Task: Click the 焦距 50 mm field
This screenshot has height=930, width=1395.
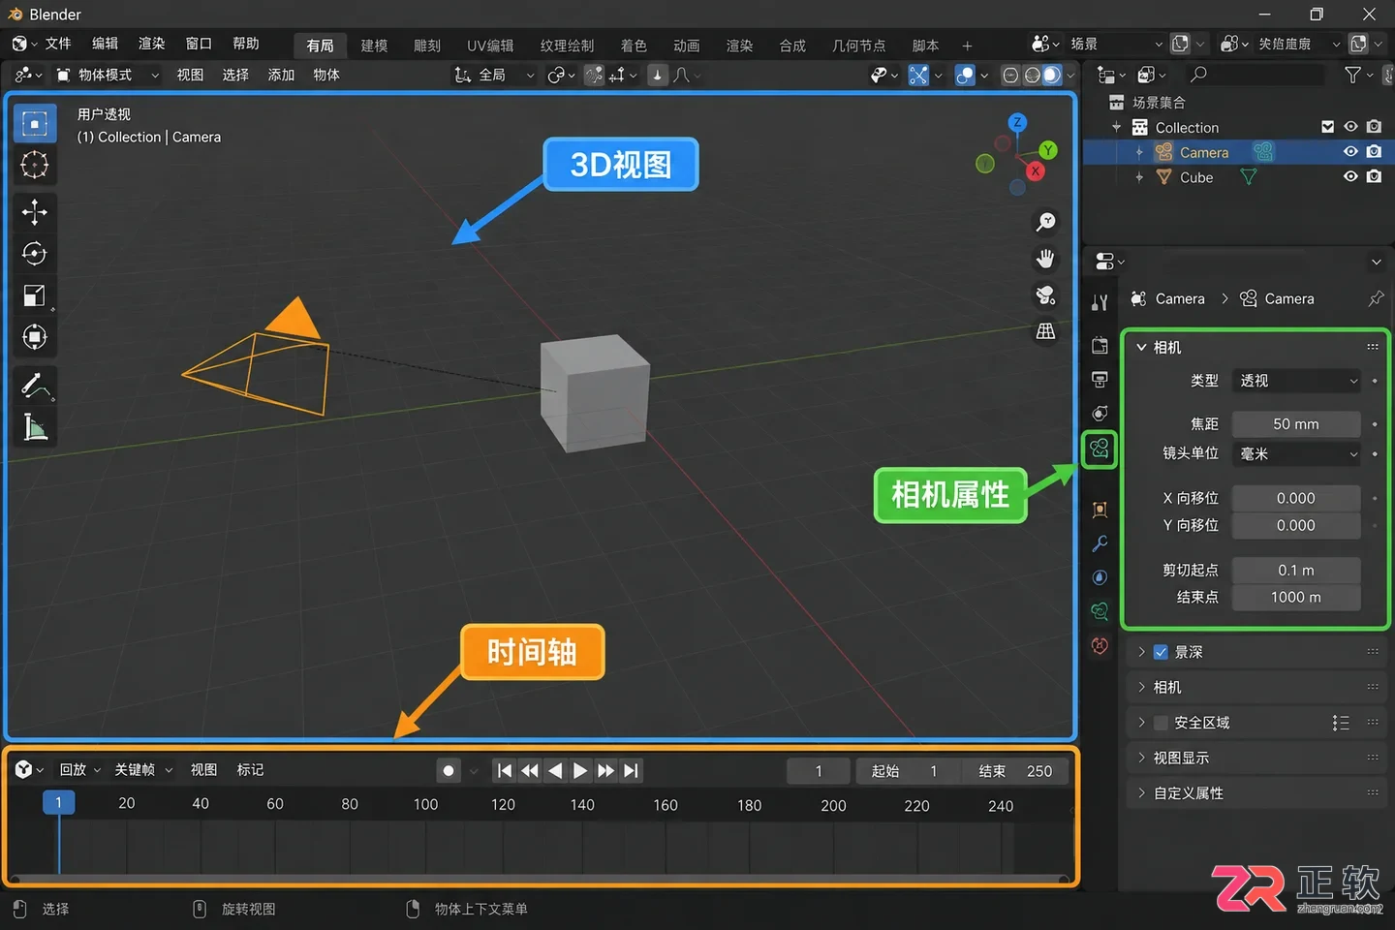Action: (1296, 424)
